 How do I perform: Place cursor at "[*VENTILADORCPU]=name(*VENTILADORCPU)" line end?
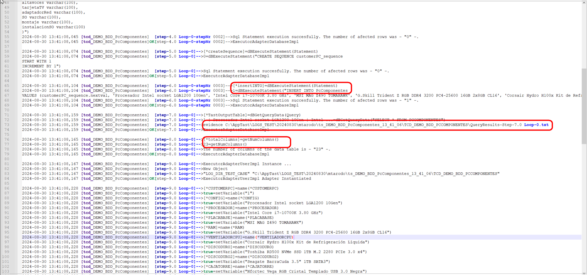point(293,237)
